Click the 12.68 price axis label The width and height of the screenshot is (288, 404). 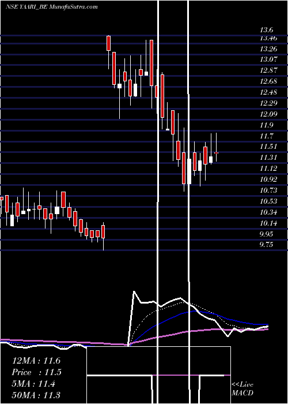pyautogui.click(x=268, y=81)
